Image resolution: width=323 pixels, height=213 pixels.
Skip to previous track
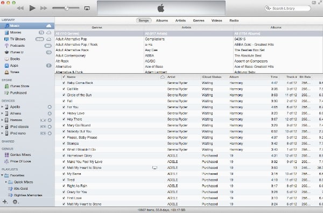[x=20, y=8]
